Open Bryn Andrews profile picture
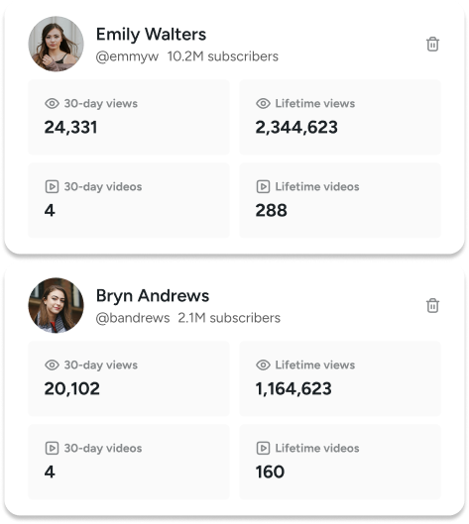This screenshot has height=524, width=469. pos(56,305)
